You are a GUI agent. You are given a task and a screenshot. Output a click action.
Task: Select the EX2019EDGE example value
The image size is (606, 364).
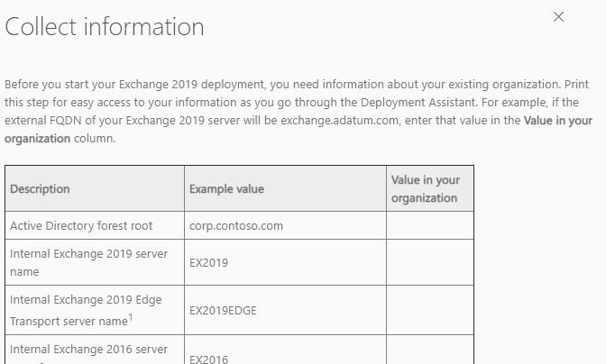[223, 311]
